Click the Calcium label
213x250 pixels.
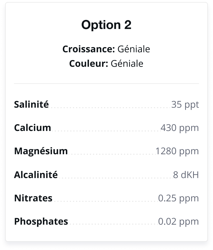[x=33, y=128]
